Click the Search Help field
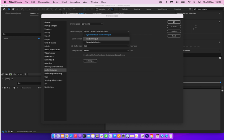 208,9
